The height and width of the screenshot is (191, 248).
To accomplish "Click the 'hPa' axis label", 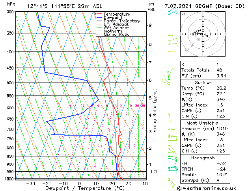I will point(11,4).
